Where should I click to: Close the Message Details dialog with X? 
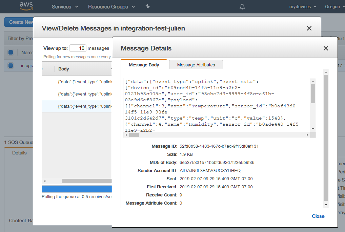(x=326, y=48)
